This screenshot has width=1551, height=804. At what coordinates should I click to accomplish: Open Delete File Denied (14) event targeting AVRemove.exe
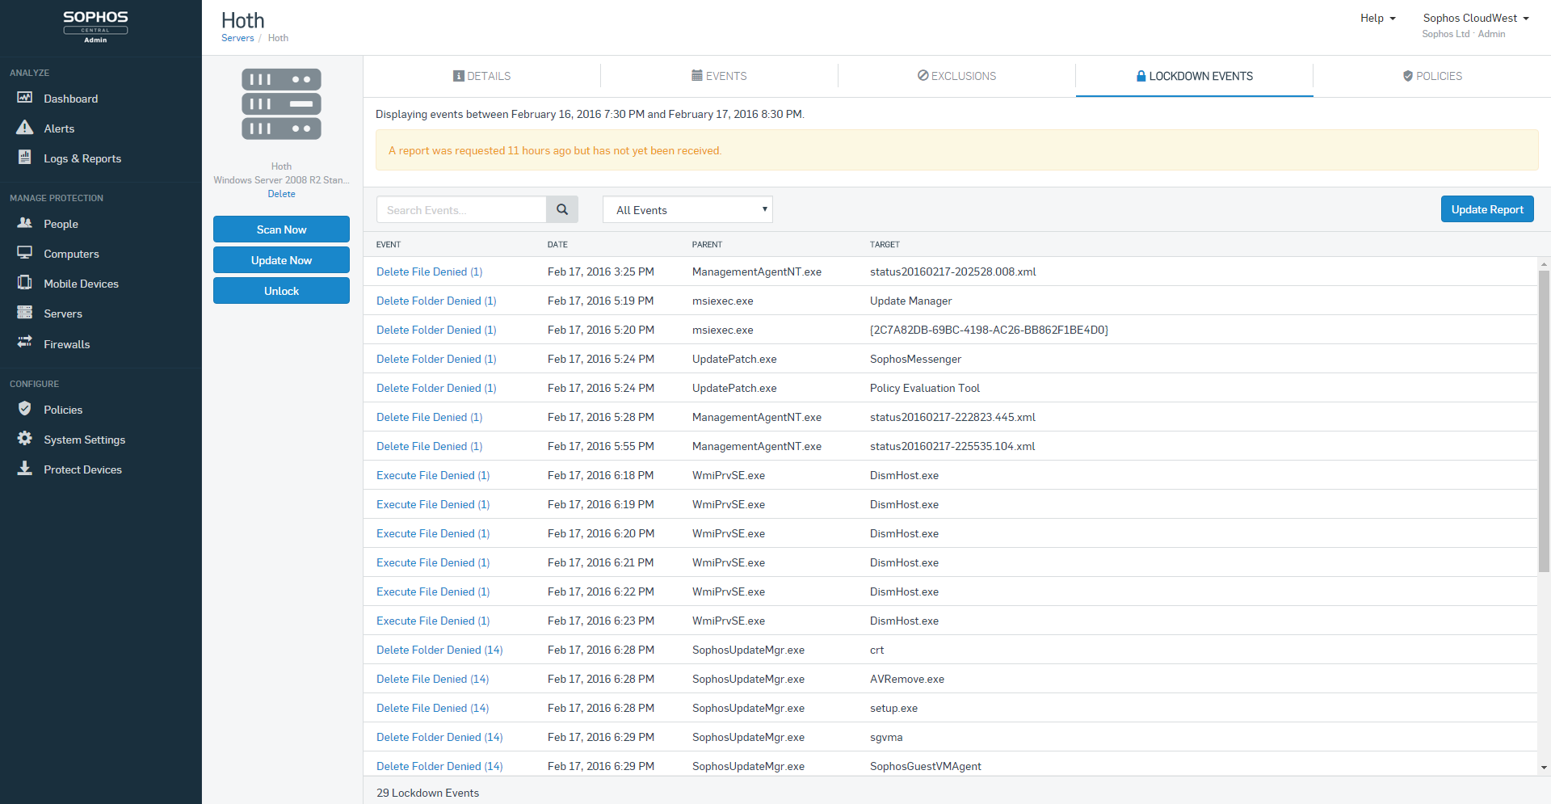[432, 679]
